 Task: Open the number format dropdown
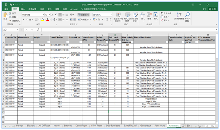pyautogui.click(x=111, y=15)
